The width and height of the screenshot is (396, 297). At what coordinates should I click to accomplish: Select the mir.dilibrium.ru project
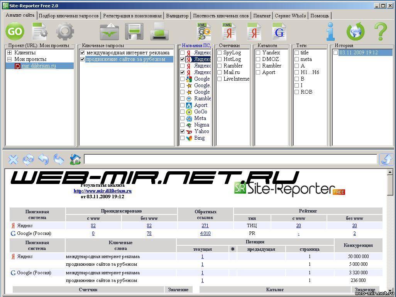tap(39, 66)
